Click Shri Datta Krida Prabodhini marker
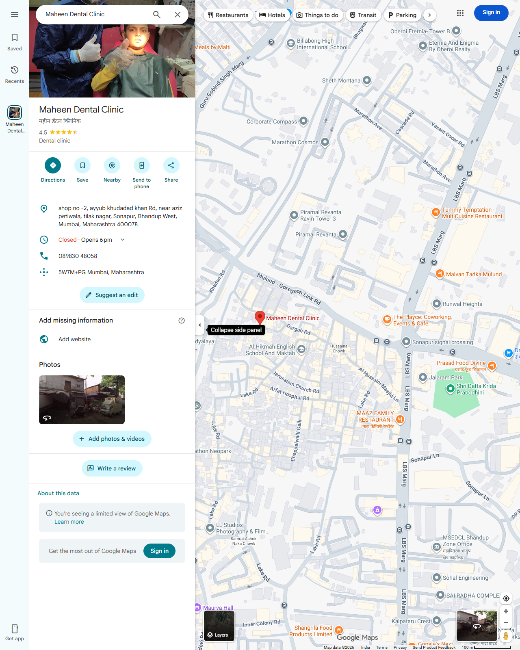The width and height of the screenshot is (520, 650). (x=450, y=389)
